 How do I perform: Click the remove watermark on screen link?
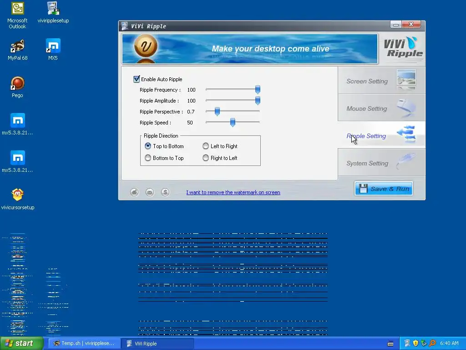point(233,192)
